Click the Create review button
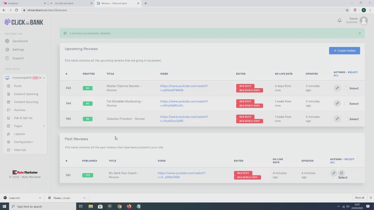 pyautogui.click(x=344, y=51)
